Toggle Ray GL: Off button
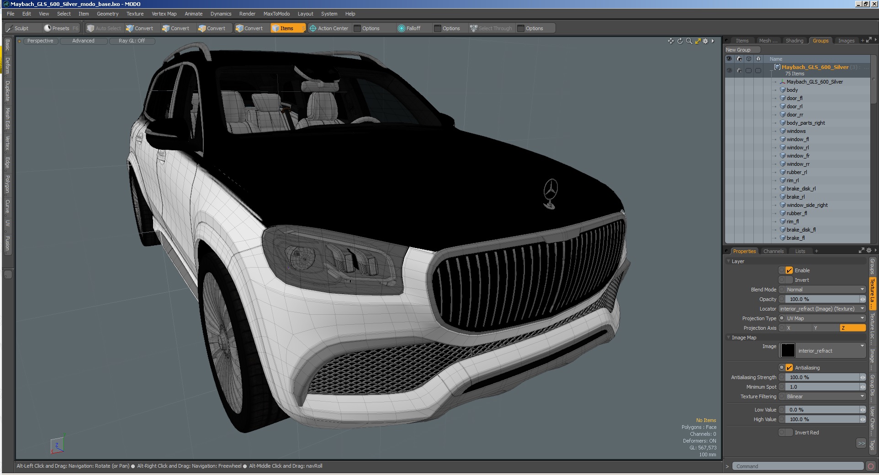 (x=132, y=41)
